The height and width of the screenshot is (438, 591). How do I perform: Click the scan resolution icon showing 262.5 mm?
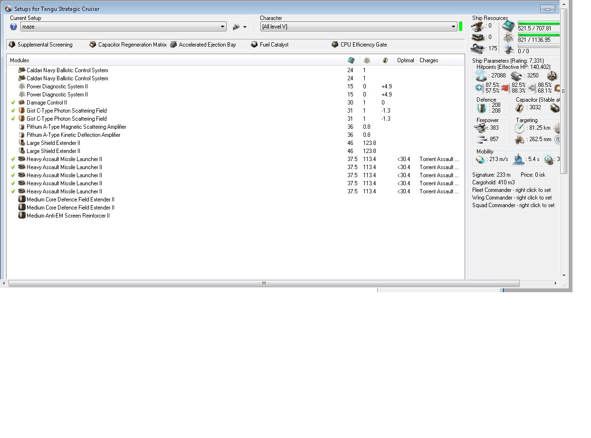tap(520, 139)
